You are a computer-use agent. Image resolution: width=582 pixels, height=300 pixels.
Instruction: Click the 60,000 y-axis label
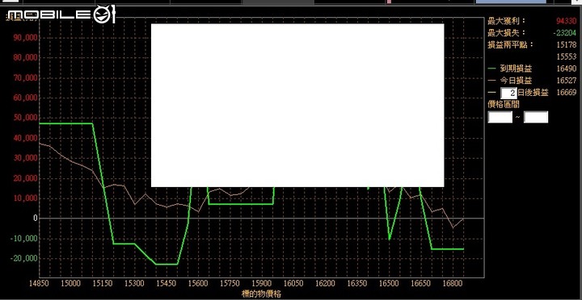tap(25, 98)
